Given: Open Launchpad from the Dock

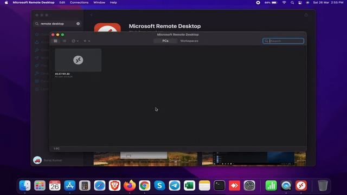Looking at the screenshot, I should (40, 185).
